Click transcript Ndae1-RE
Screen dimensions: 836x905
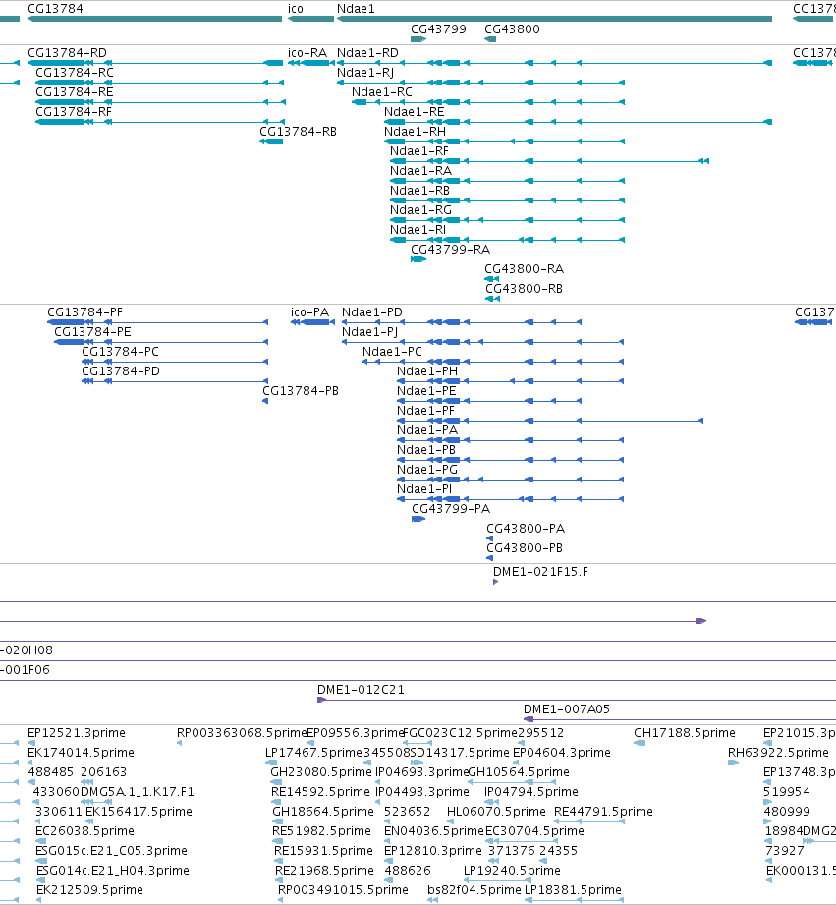tap(415, 112)
